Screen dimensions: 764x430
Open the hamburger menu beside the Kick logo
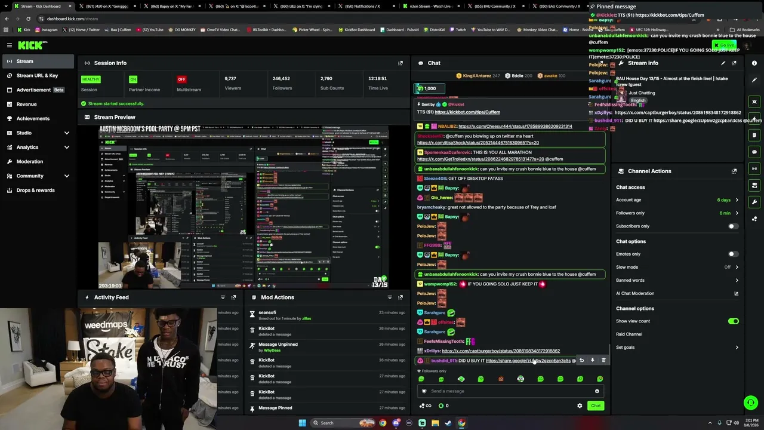click(x=10, y=45)
